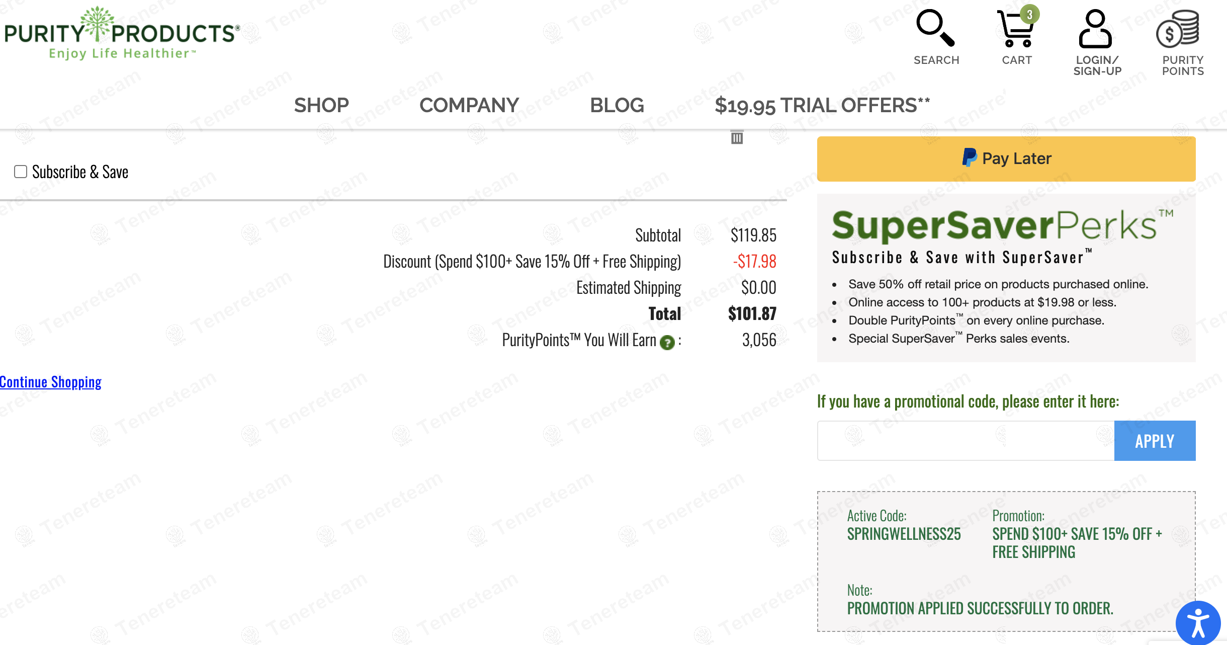Image resolution: width=1227 pixels, height=645 pixels.
Task: Click the Search magnifying glass icon
Action: tap(935, 29)
